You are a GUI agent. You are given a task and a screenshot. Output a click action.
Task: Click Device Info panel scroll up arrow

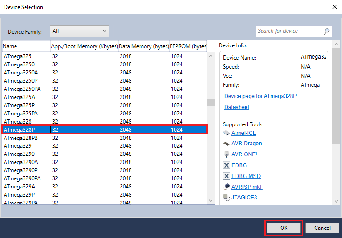[x=336, y=44]
